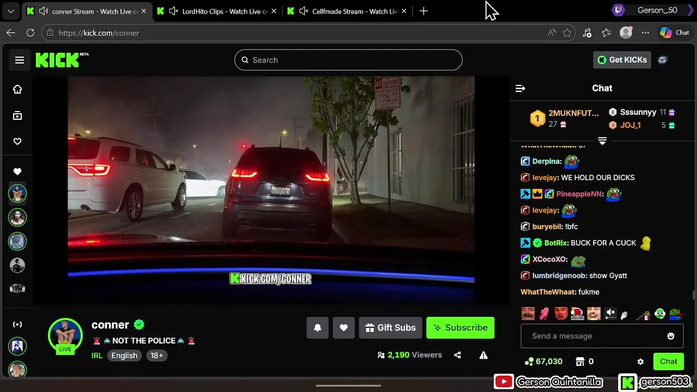The height and width of the screenshot is (392, 697).
Task: Click username BotRix in chat
Action: 556,243
